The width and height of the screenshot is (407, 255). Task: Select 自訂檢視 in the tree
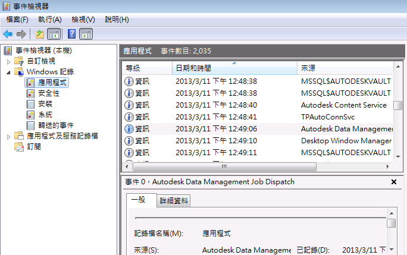pos(41,61)
